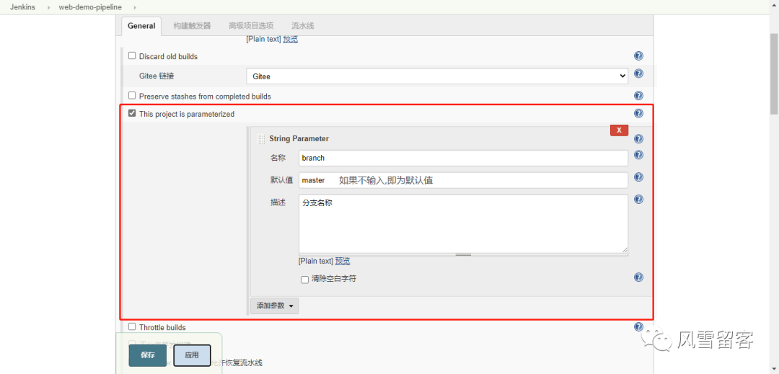Open help icon for String Parameter header
The image size is (779, 374).
639,139
